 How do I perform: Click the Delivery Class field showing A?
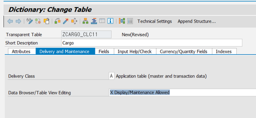(111, 76)
